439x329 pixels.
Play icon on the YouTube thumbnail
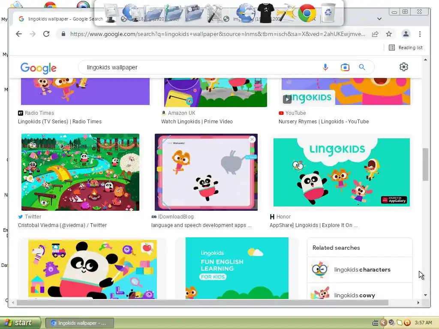(287, 99)
